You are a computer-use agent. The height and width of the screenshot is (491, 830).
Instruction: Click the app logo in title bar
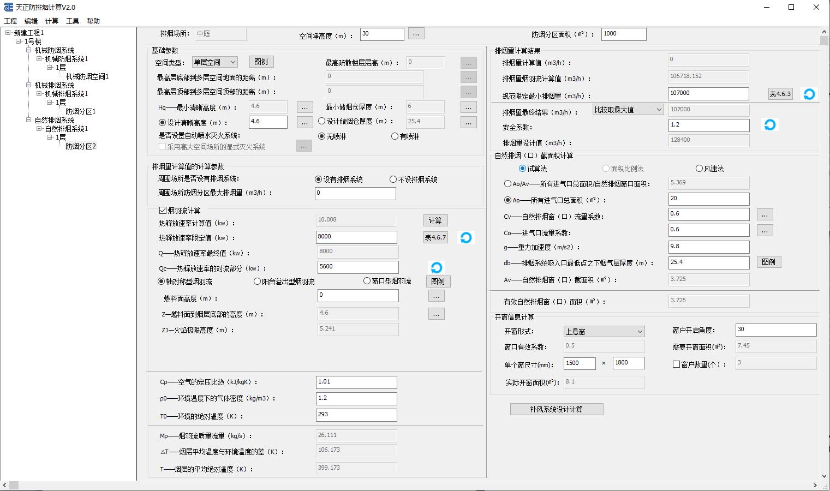pyautogui.click(x=8, y=7)
